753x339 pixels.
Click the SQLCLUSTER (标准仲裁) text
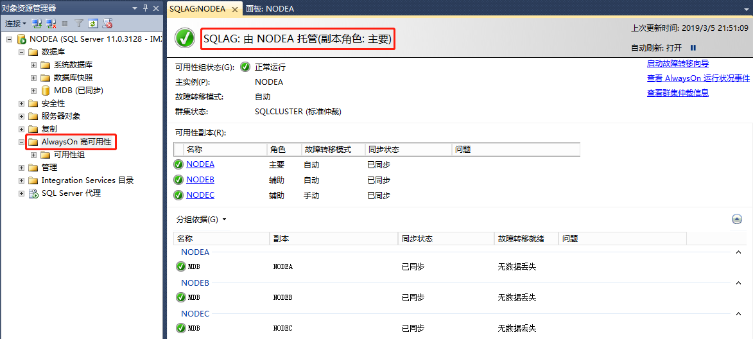pyautogui.click(x=298, y=112)
